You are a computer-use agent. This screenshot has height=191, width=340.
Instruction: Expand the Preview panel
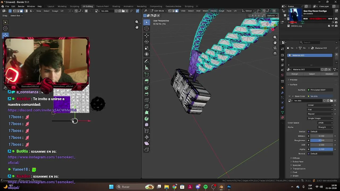[x=294, y=80]
